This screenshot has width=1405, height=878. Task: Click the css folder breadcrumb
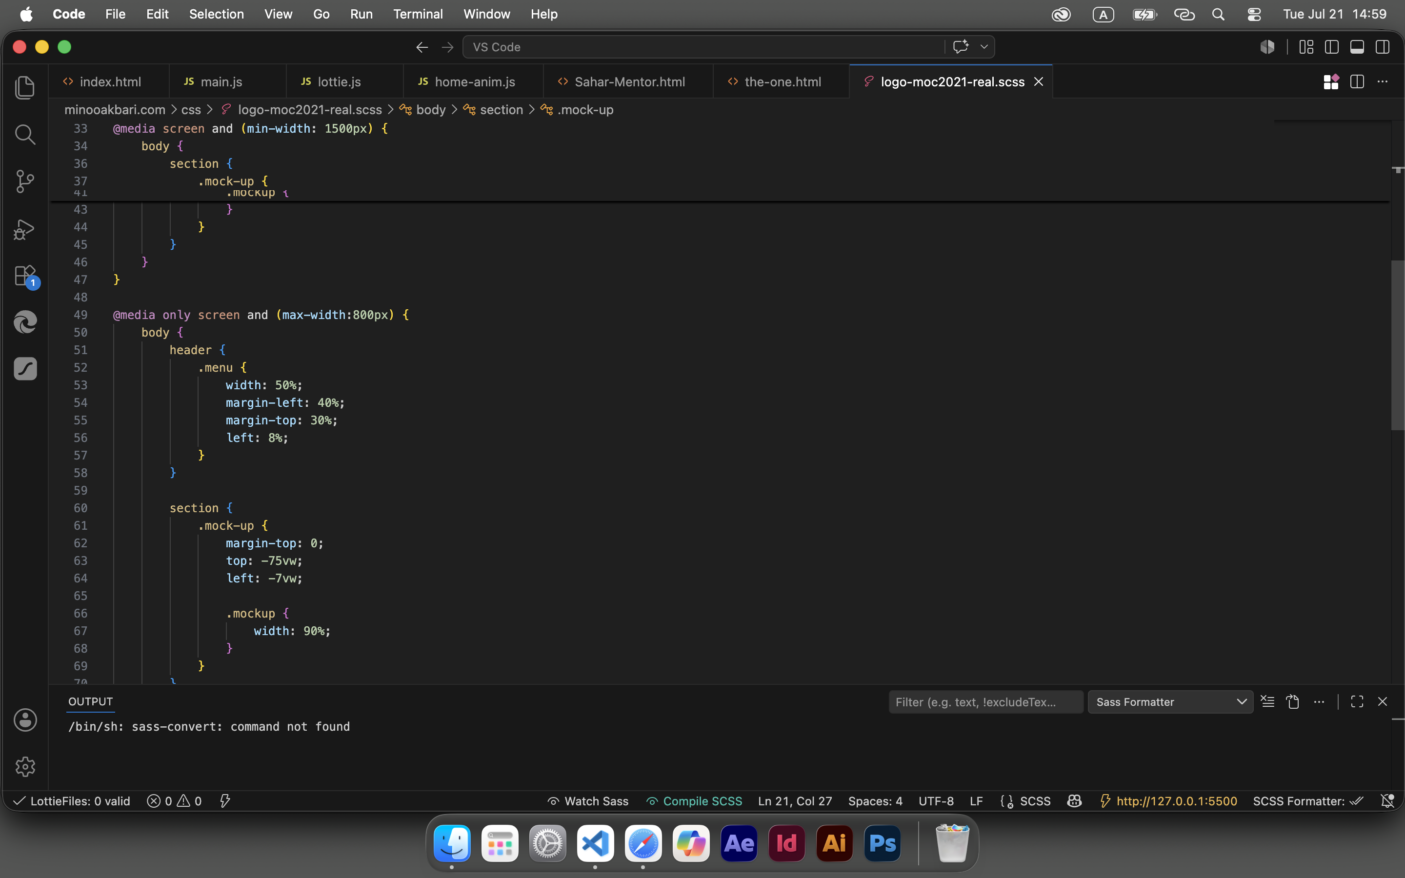(191, 110)
